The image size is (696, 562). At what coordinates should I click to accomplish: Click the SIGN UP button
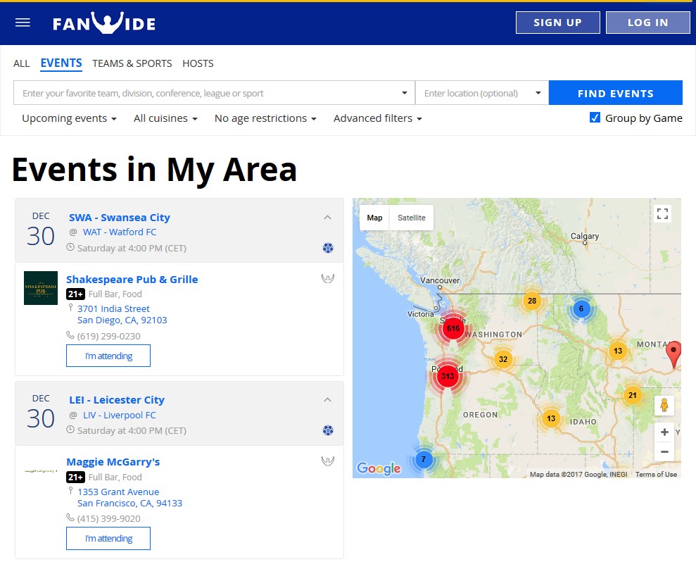click(557, 23)
